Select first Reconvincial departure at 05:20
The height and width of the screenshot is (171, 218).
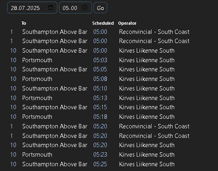(100, 126)
